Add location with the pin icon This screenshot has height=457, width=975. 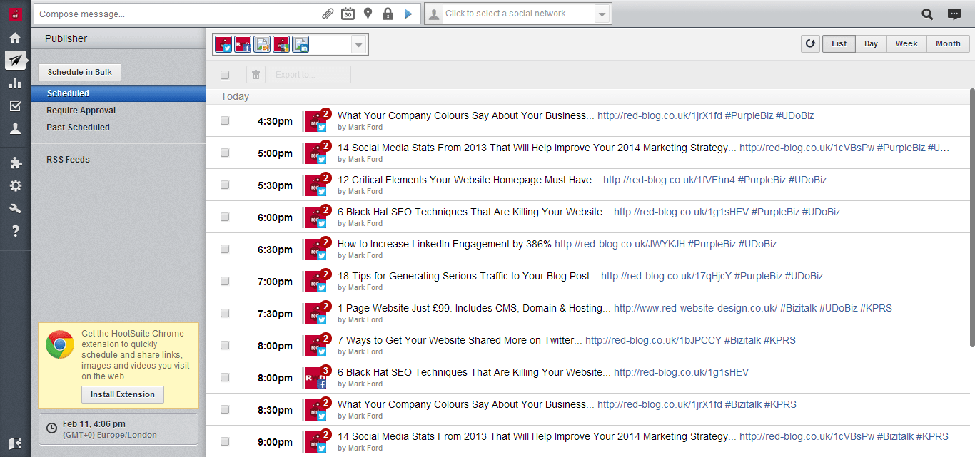(x=368, y=14)
